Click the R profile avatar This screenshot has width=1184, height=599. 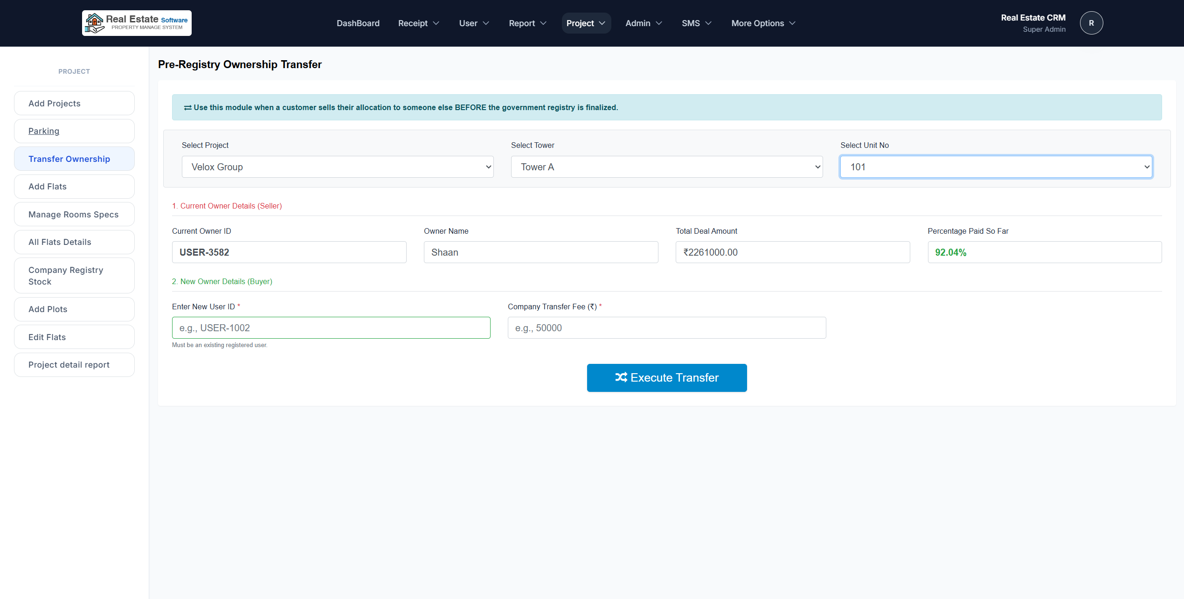(x=1091, y=22)
